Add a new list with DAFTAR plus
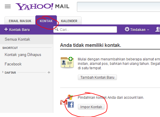The height and width of the screenshot is (117, 160). (49, 72)
